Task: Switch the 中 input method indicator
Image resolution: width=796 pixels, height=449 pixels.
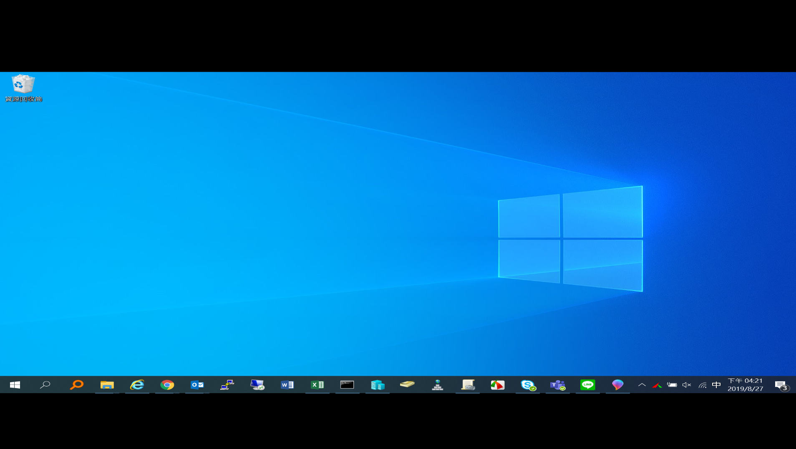Action: coord(716,385)
